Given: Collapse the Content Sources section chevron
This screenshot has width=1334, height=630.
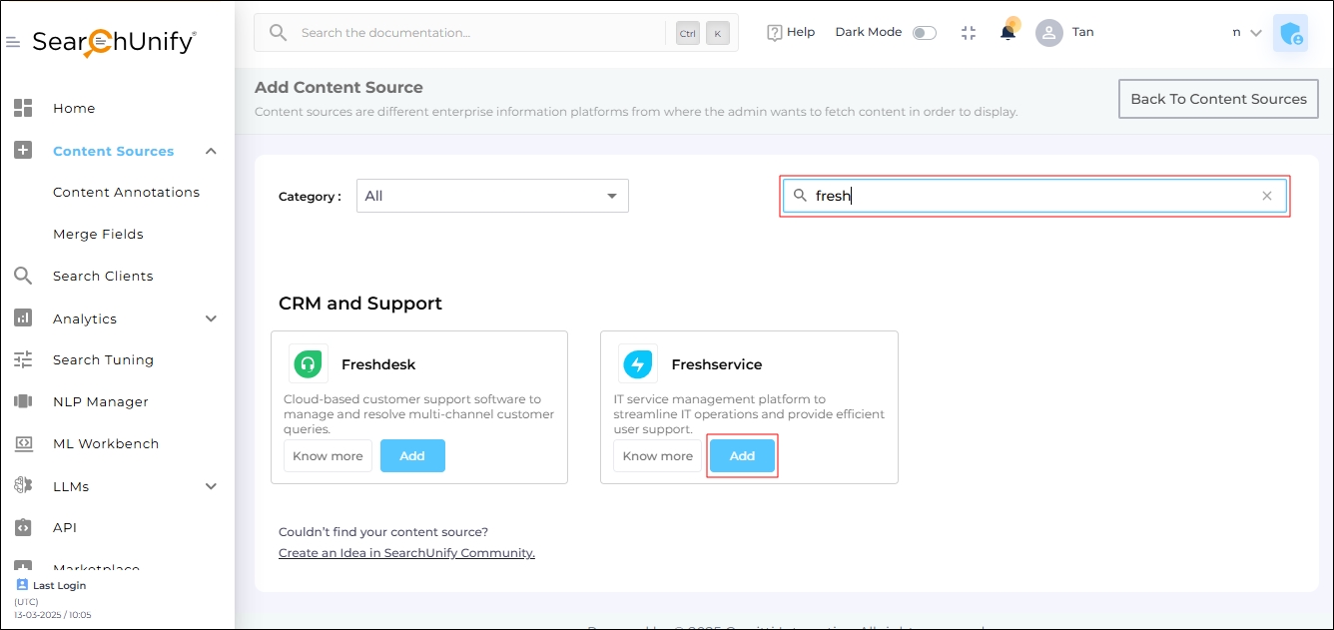Looking at the screenshot, I should pos(211,151).
